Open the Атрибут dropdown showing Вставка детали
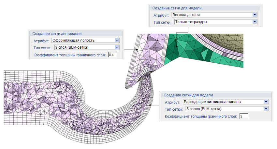 255,15
